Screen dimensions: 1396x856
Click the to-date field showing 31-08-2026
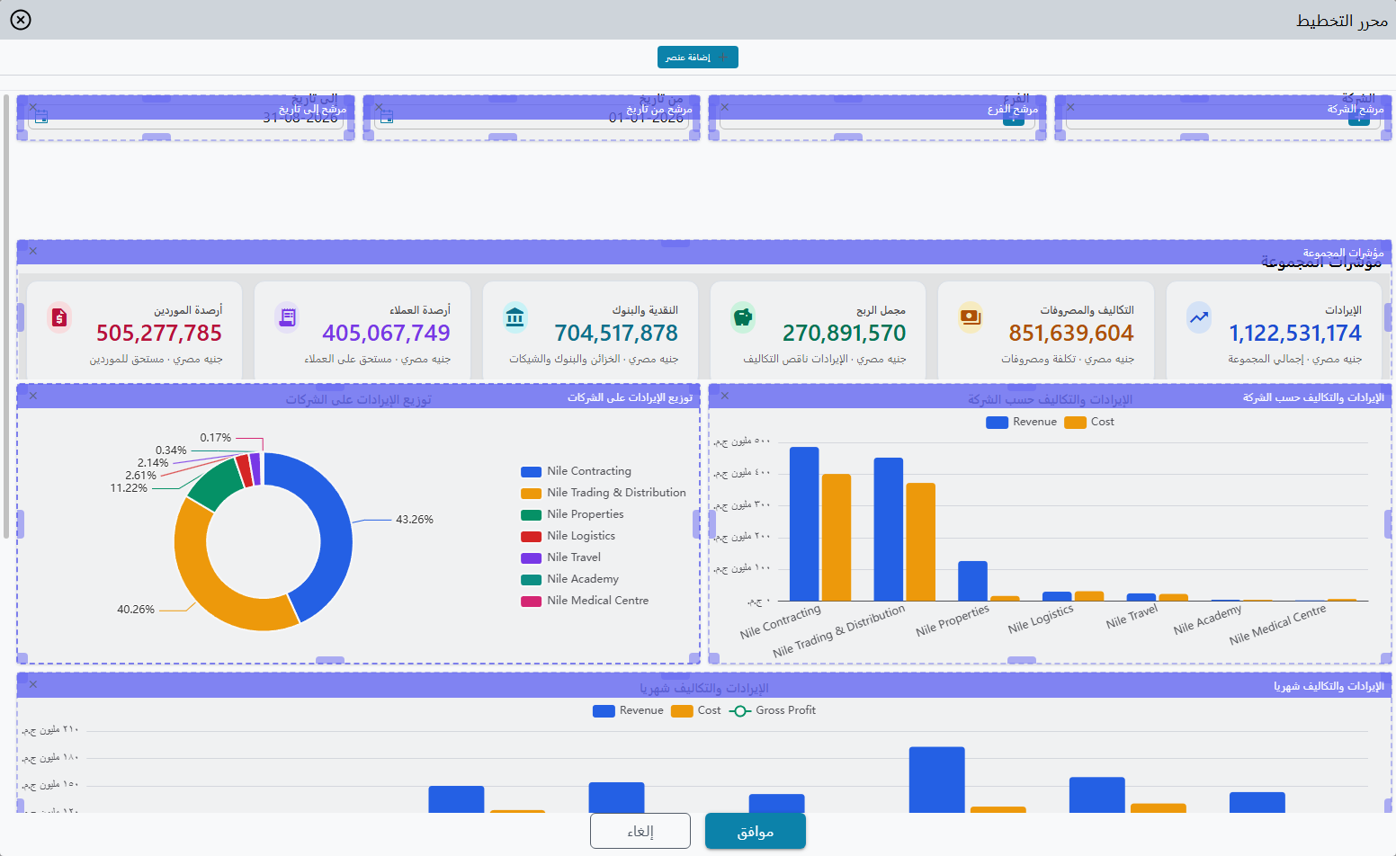[x=186, y=119]
